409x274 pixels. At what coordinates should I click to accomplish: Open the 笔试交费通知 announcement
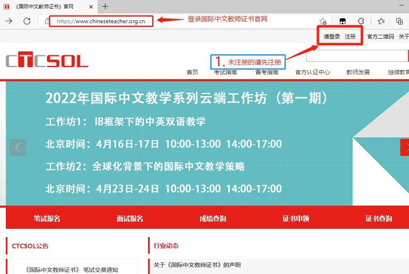[73, 269]
